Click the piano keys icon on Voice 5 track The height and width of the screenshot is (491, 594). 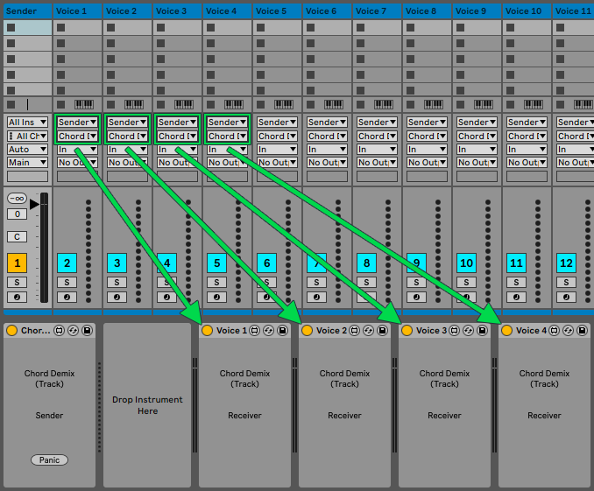pos(284,104)
